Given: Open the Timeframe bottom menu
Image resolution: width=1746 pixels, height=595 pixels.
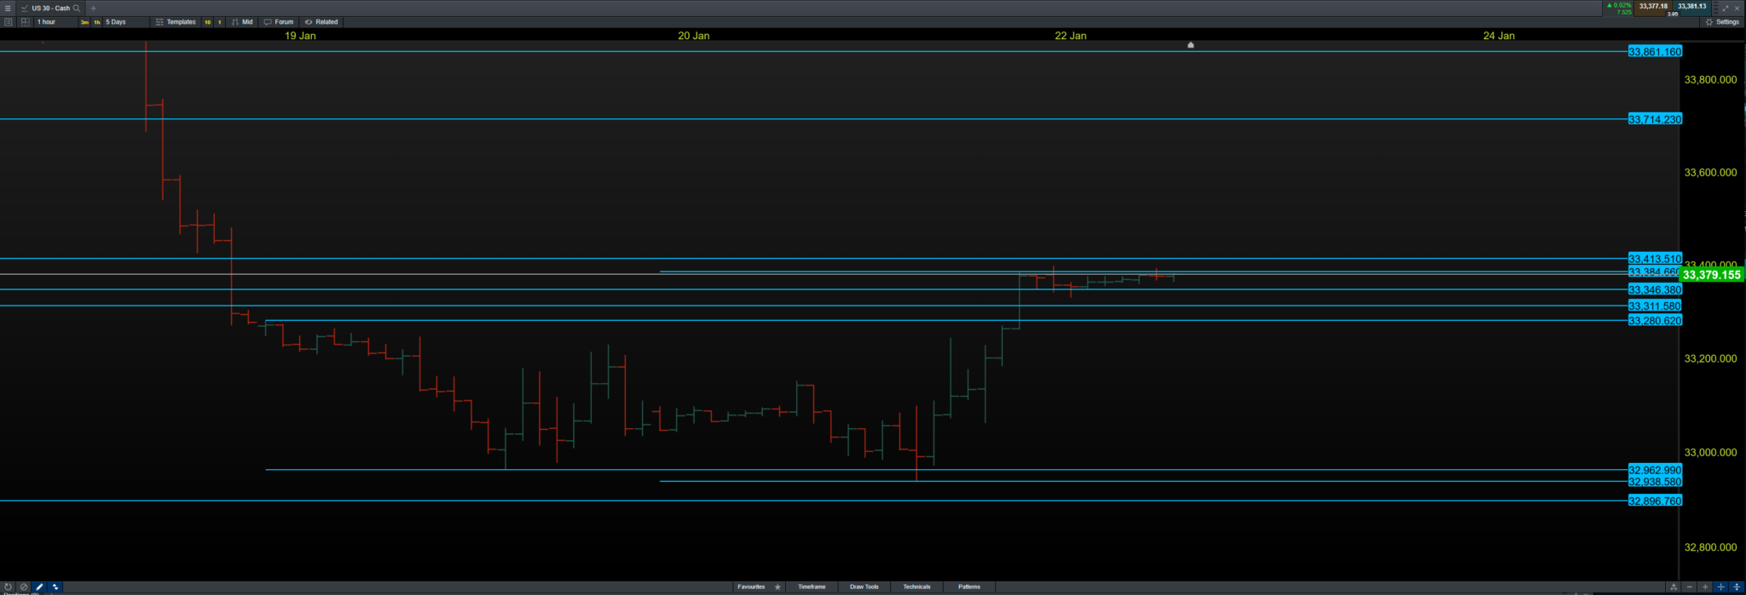Looking at the screenshot, I should (x=812, y=586).
